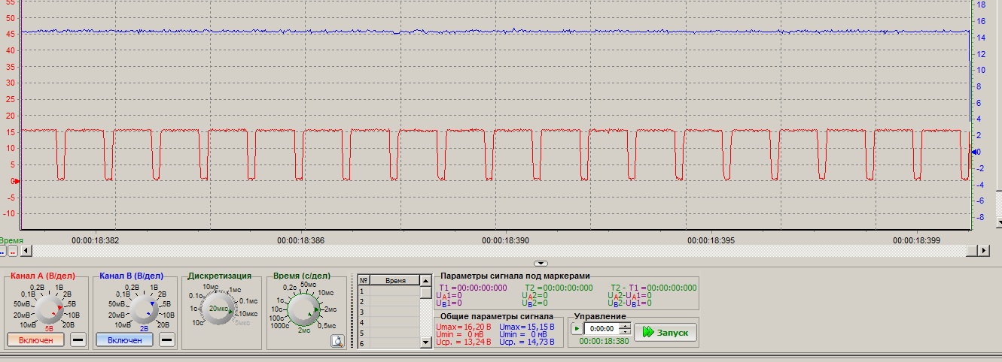
Task: Collapse the bottom control panel arrow
Action: 540,264
